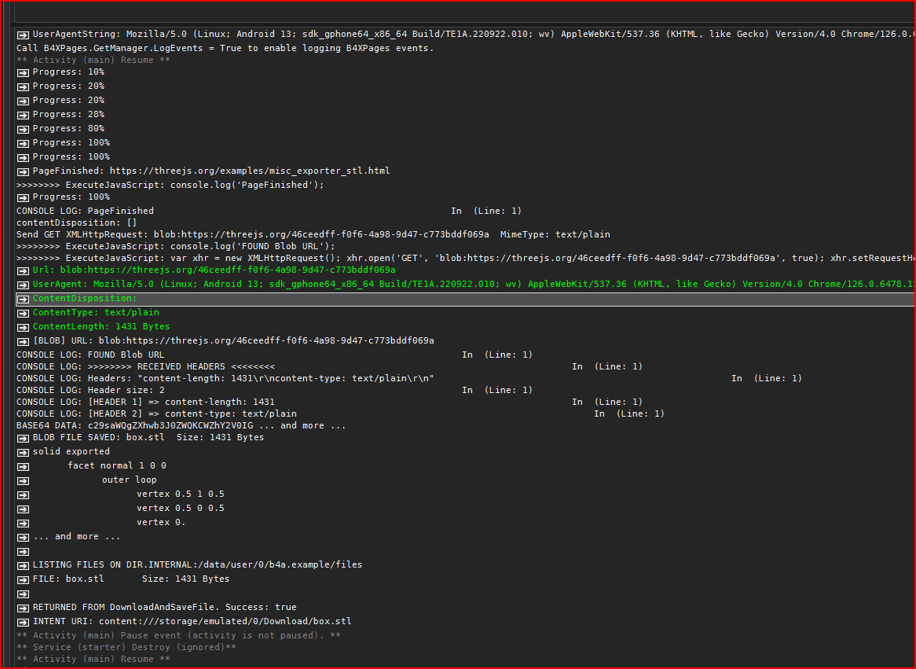This screenshot has width=916, height=669.
Task: Click arrow icon beside ContentLength: 1431 Bytes
Action: (23, 328)
